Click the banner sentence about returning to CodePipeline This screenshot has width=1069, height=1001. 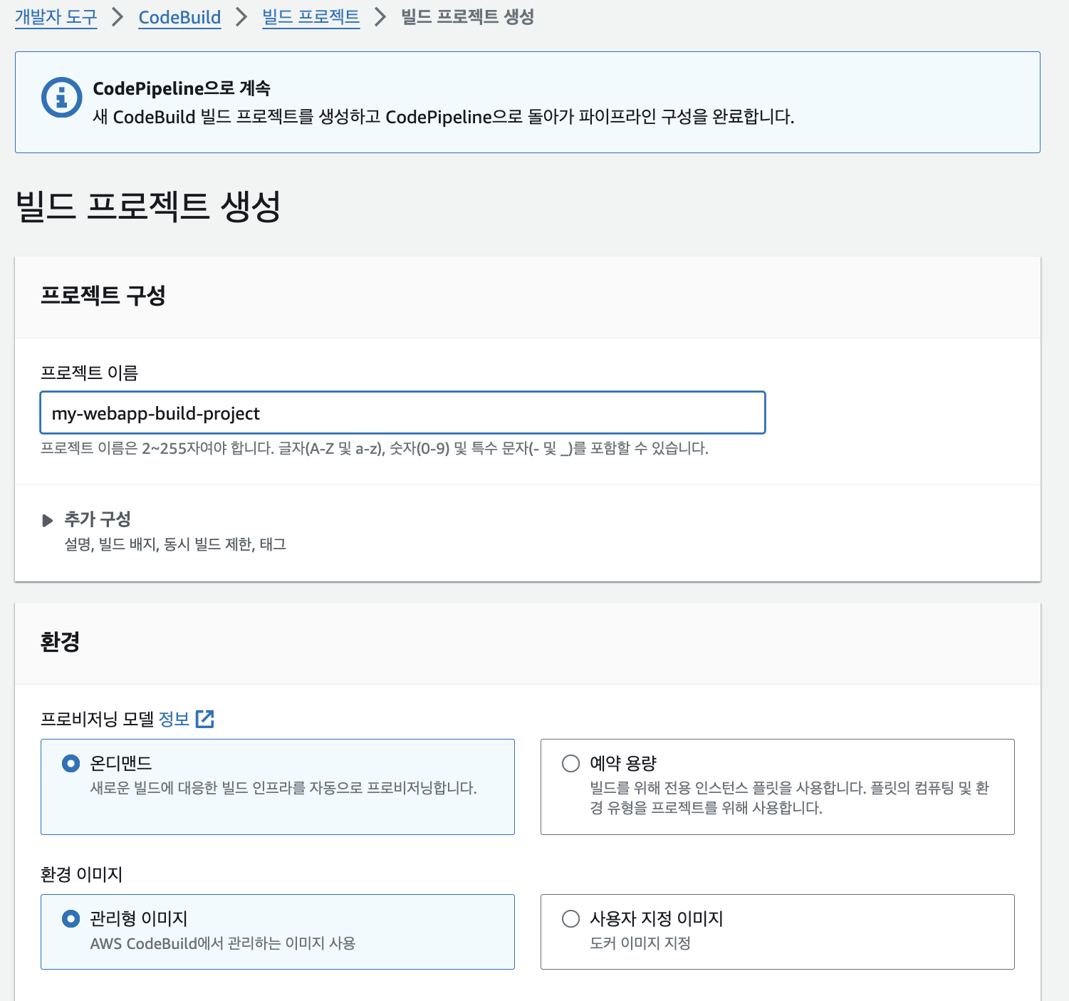[x=444, y=117]
